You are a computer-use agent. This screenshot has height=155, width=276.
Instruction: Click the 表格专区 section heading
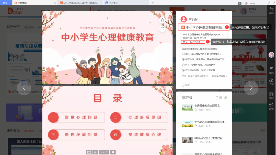coord(13,130)
